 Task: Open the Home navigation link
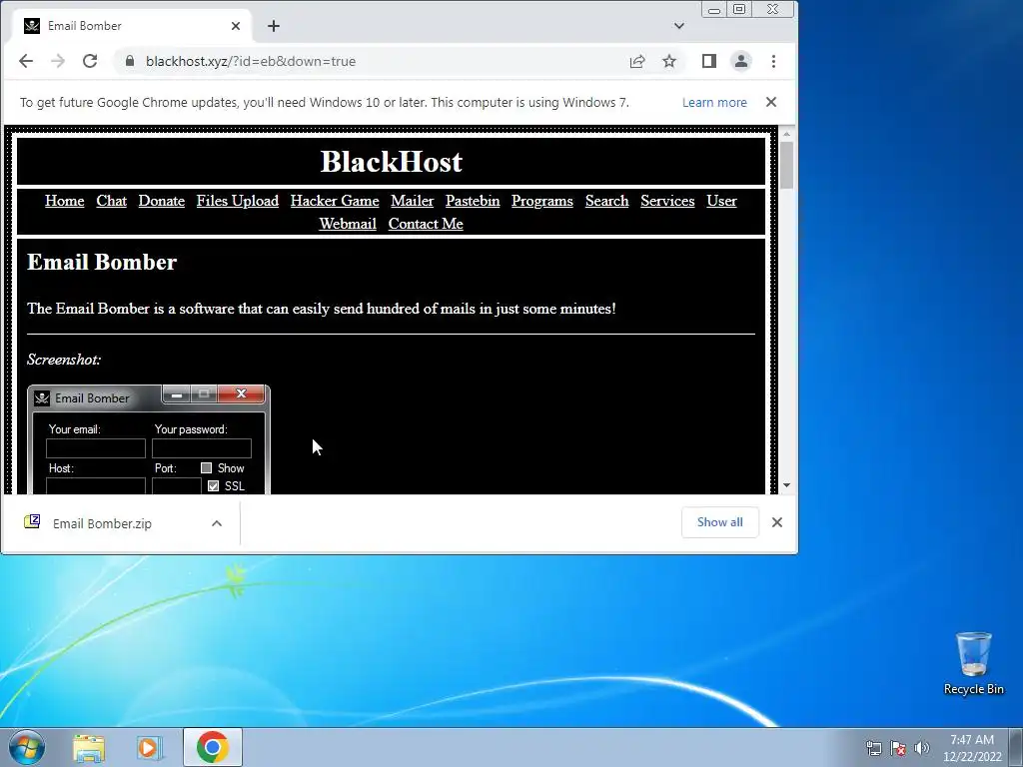click(x=65, y=201)
